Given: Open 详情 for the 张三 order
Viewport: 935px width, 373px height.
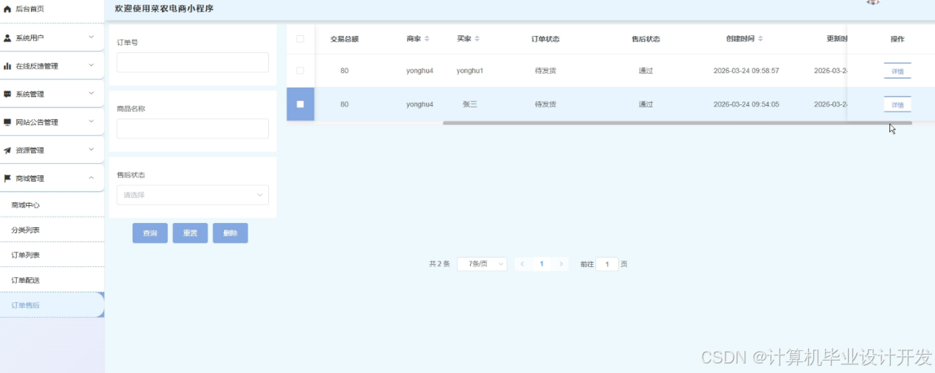Looking at the screenshot, I should 897,105.
